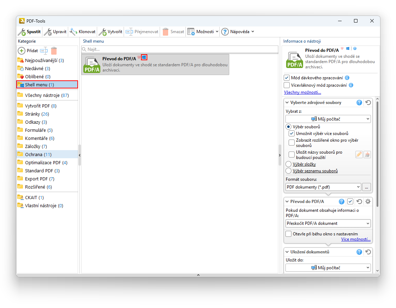
Task: Open the Ochrana category
Action: [47, 154]
